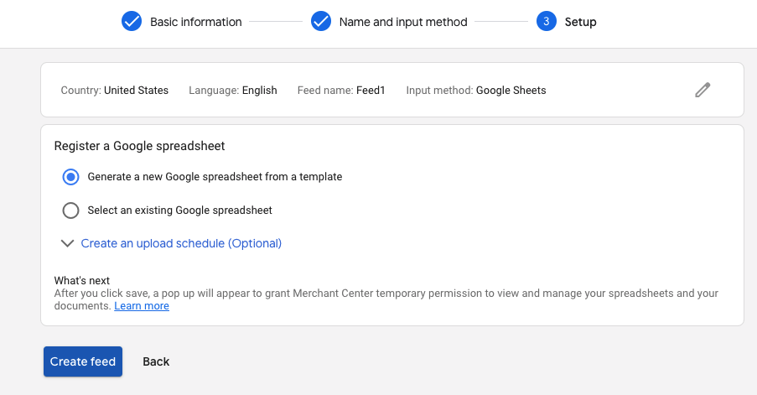The height and width of the screenshot is (395, 757).
Task: Click the pencil edit icon
Action: point(703,90)
